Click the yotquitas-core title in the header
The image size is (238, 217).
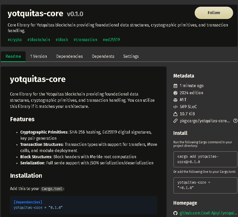[x=35, y=14]
